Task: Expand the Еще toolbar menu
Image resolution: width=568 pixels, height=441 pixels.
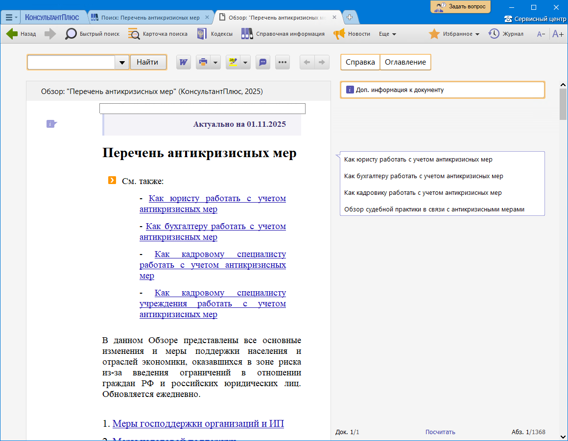Action: [x=387, y=34]
